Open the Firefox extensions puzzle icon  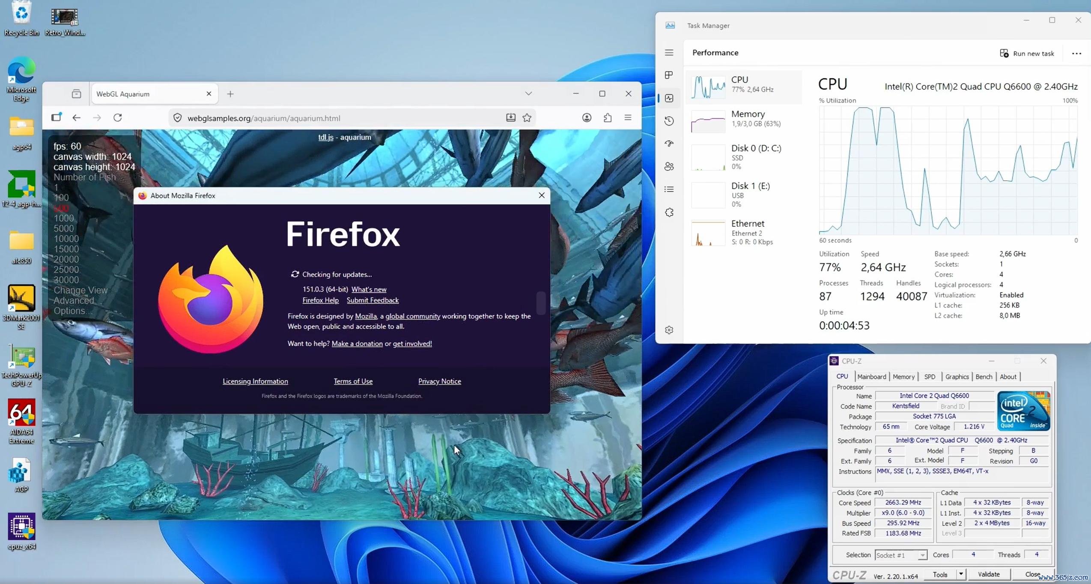[608, 118]
